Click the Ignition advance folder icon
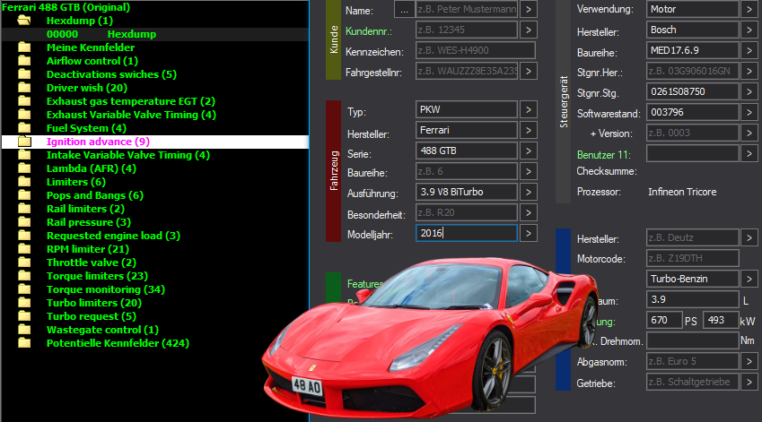 tap(24, 142)
